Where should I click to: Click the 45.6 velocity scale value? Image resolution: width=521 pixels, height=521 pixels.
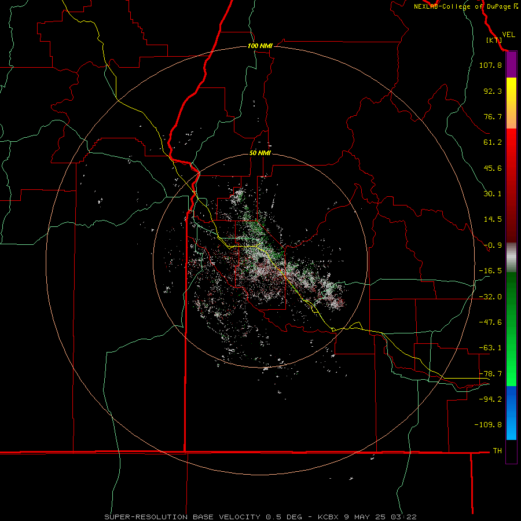coord(493,168)
